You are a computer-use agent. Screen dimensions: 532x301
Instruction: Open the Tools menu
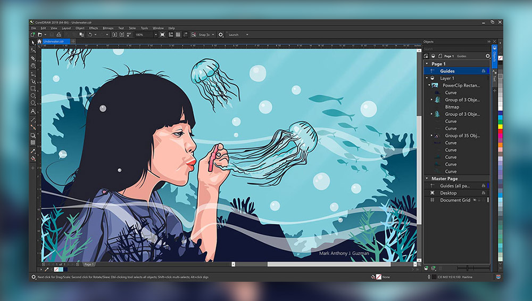(144, 28)
